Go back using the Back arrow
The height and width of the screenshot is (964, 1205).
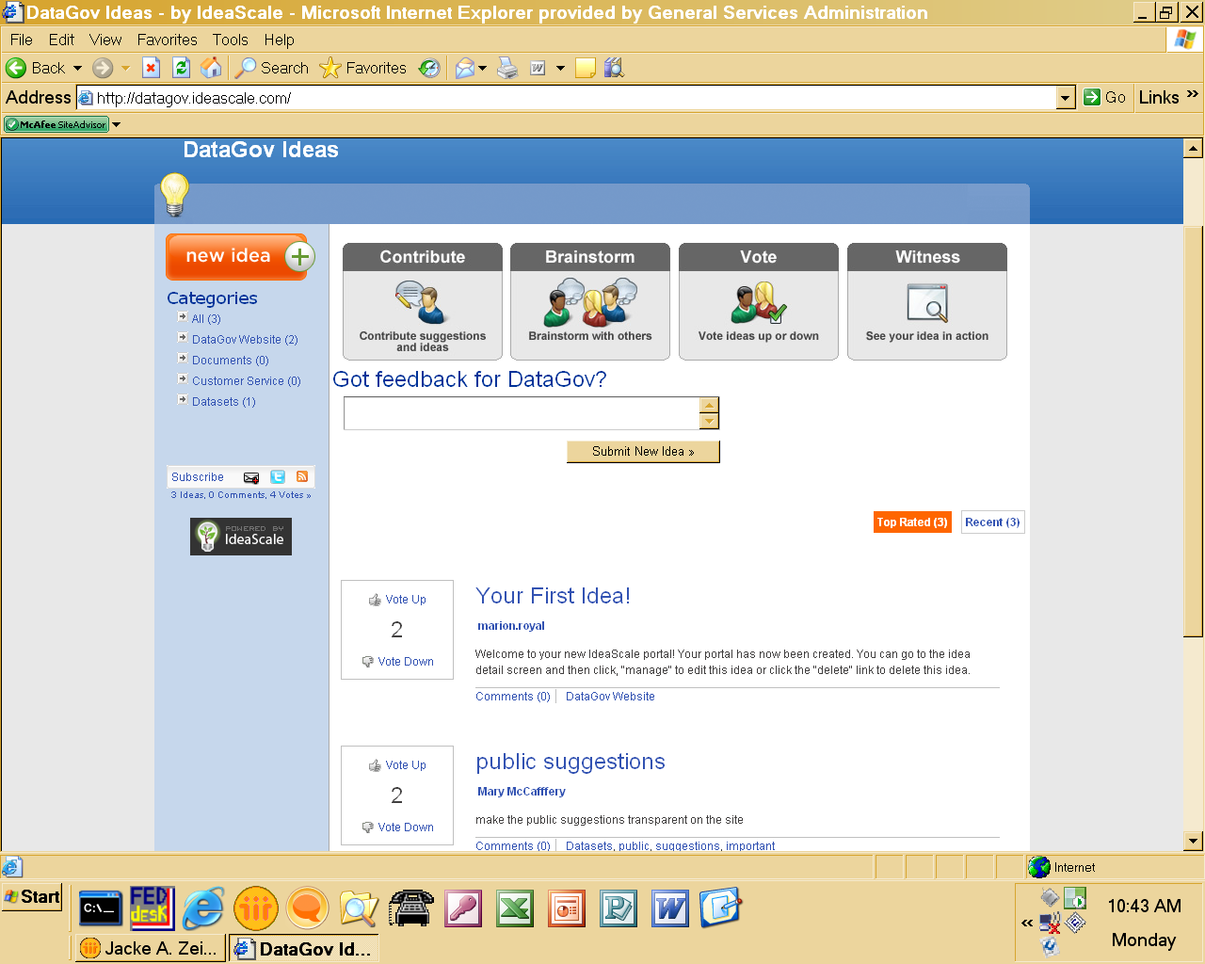click(x=35, y=68)
